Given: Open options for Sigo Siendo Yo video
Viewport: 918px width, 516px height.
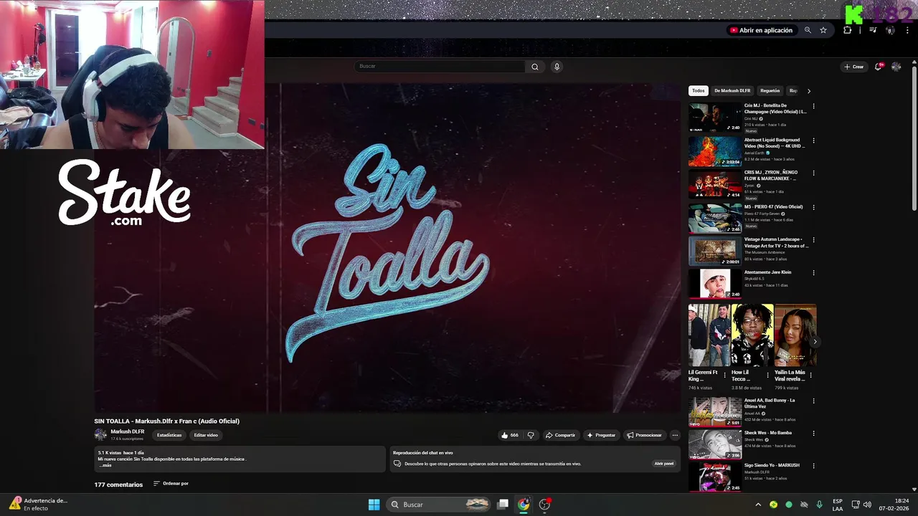Looking at the screenshot, I should (x=813, y=466).
